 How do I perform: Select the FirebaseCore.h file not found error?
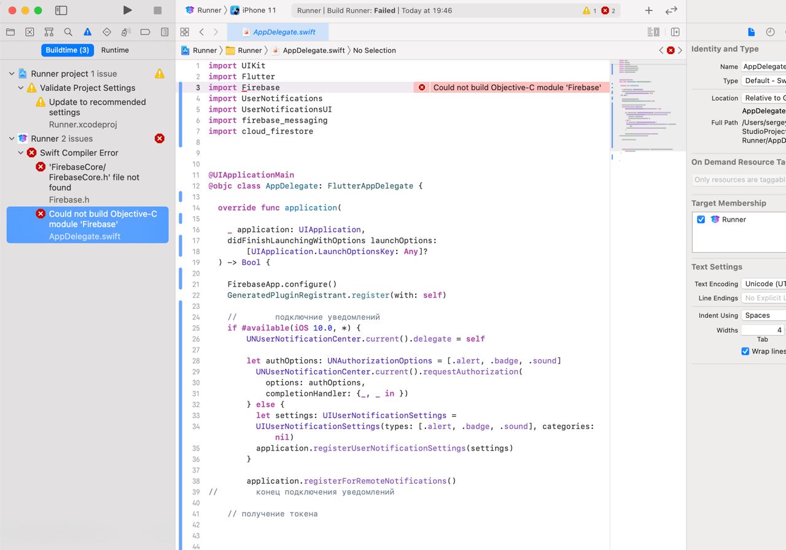(x=87, y=183)
